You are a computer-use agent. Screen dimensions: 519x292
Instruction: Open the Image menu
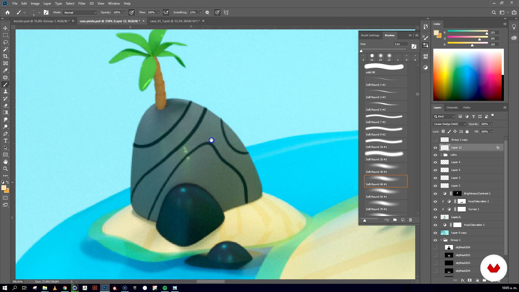click(x=35, y=4)
